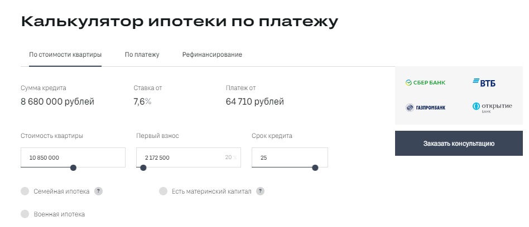Open help icon beside Есть материнский капитал

(260, 191)
